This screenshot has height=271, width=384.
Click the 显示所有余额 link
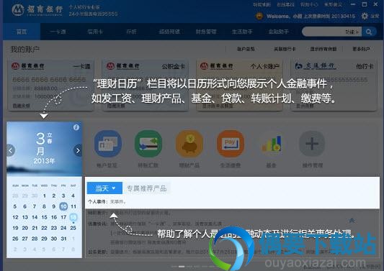click(x=323, y=49)
